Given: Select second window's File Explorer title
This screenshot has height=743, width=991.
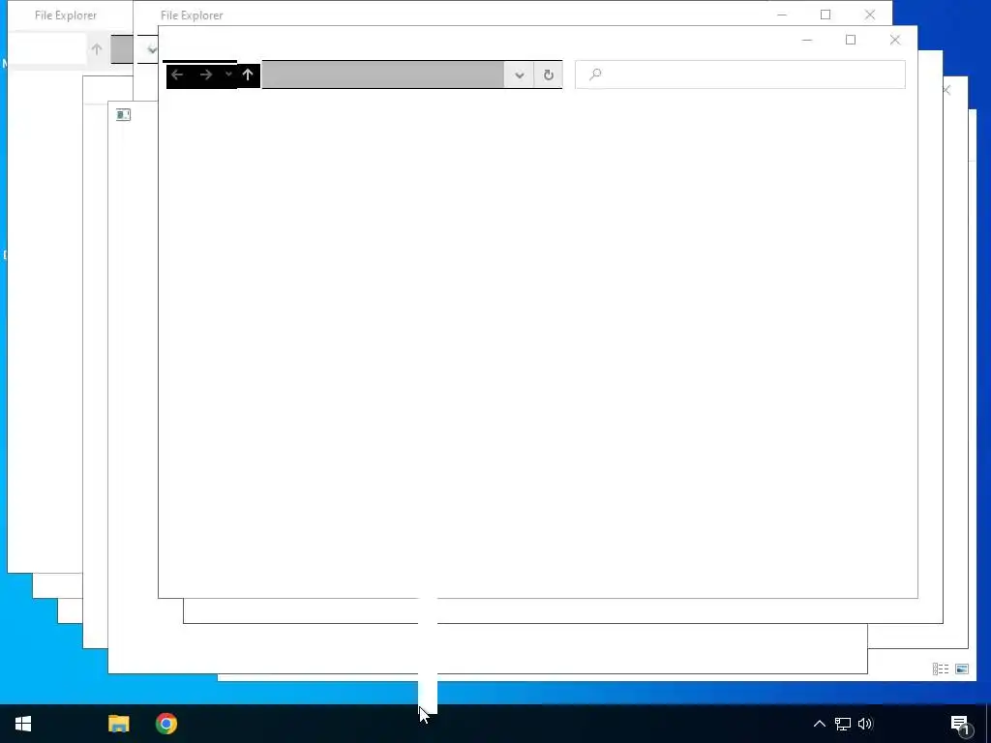Looking at the screenshot, I should coord(192,15).
